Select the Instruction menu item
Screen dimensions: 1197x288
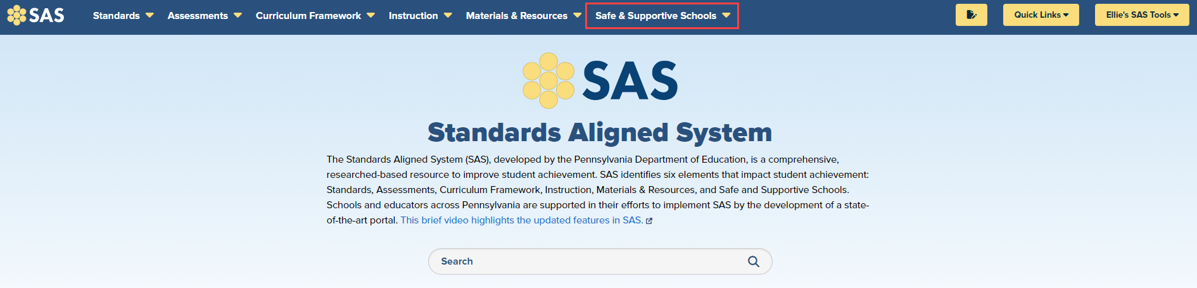[413, 15]
